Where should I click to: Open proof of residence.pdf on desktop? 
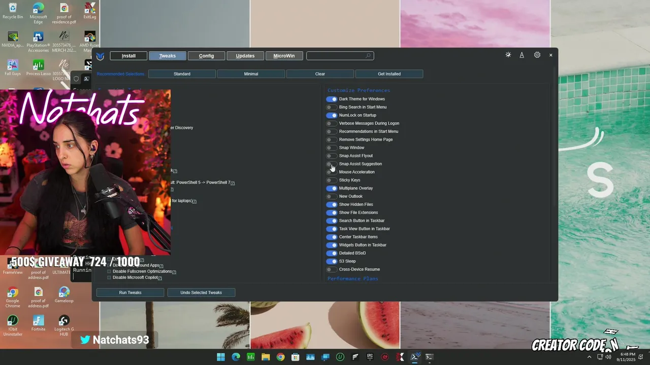64,13
